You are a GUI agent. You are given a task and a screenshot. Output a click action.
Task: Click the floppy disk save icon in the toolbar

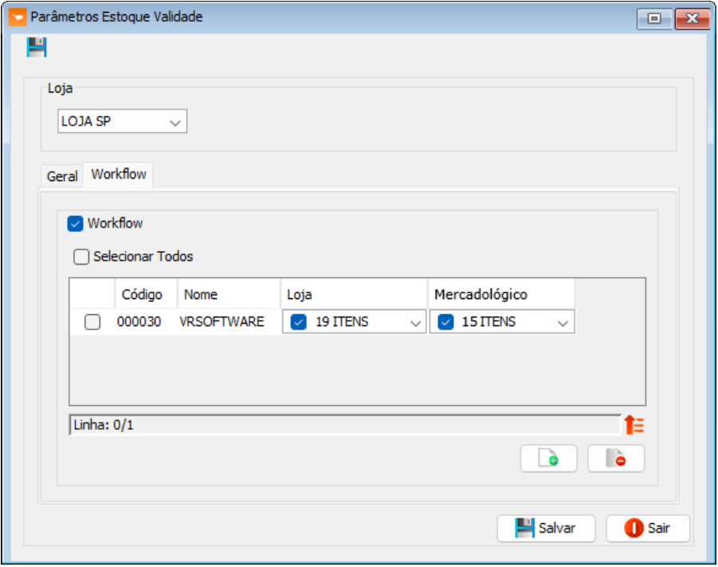click(x=37, y=48)
